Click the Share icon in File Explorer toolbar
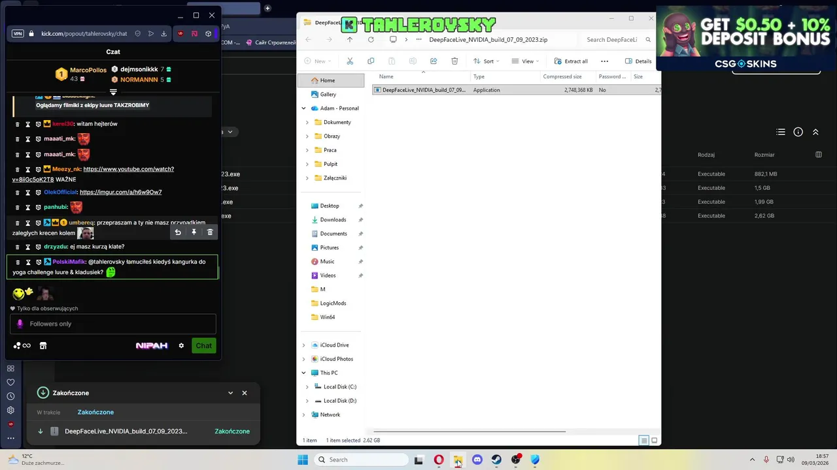Viewport: 837px width, 470px height. tap(434, 61)
